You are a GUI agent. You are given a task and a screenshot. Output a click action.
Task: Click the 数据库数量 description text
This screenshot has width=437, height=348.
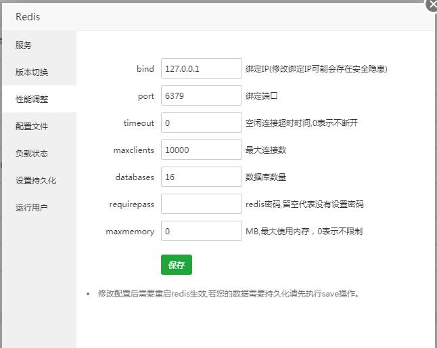[266, 177]
